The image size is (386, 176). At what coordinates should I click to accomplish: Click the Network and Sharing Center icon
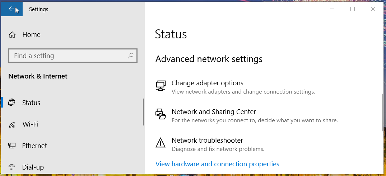[x=161, y=114]
